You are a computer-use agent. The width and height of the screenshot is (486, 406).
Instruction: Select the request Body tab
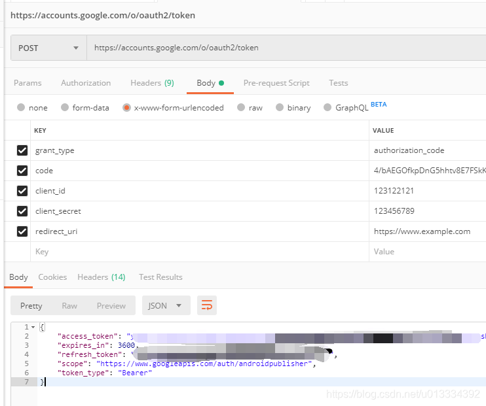[210, 83]
